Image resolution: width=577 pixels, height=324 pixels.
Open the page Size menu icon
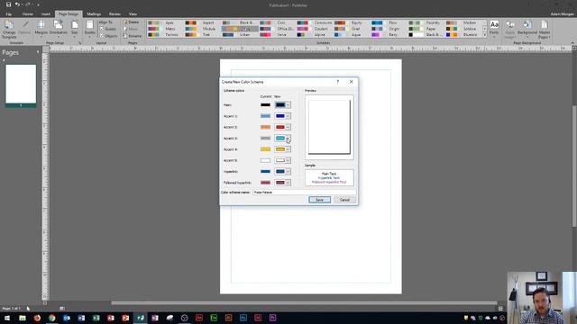75,28
